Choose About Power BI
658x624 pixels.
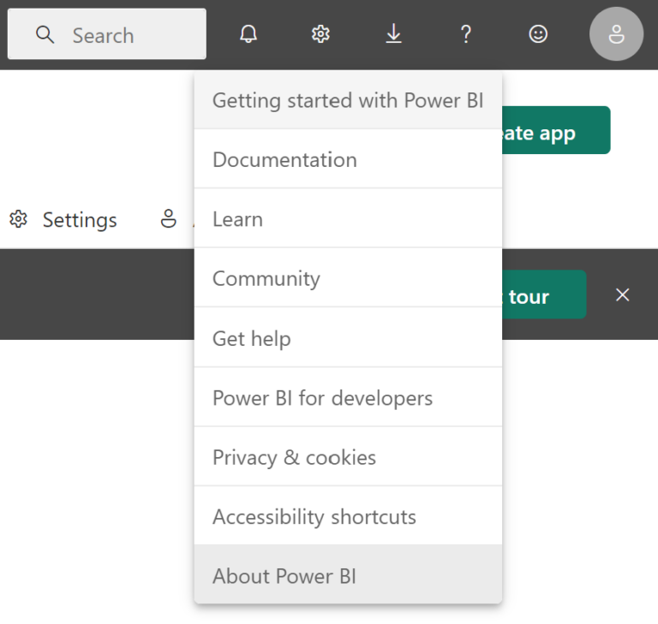pyautogui.click(x=348, y=575)
